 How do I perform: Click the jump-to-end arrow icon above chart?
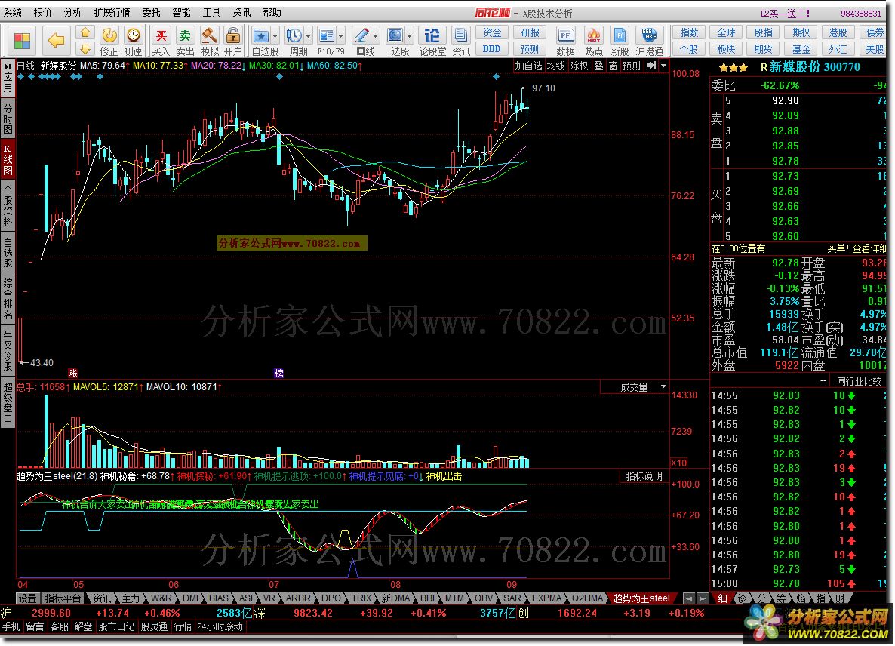650,66
